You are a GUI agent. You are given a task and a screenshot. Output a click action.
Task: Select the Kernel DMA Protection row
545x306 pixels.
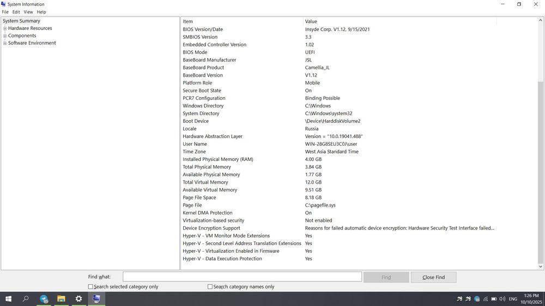(339, 213)
